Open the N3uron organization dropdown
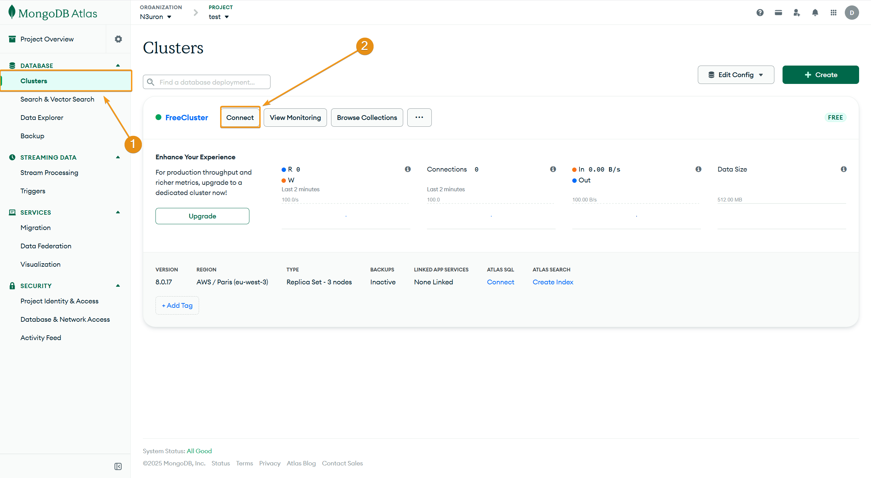Screen dimensions: 871x478 pos(155,17)
